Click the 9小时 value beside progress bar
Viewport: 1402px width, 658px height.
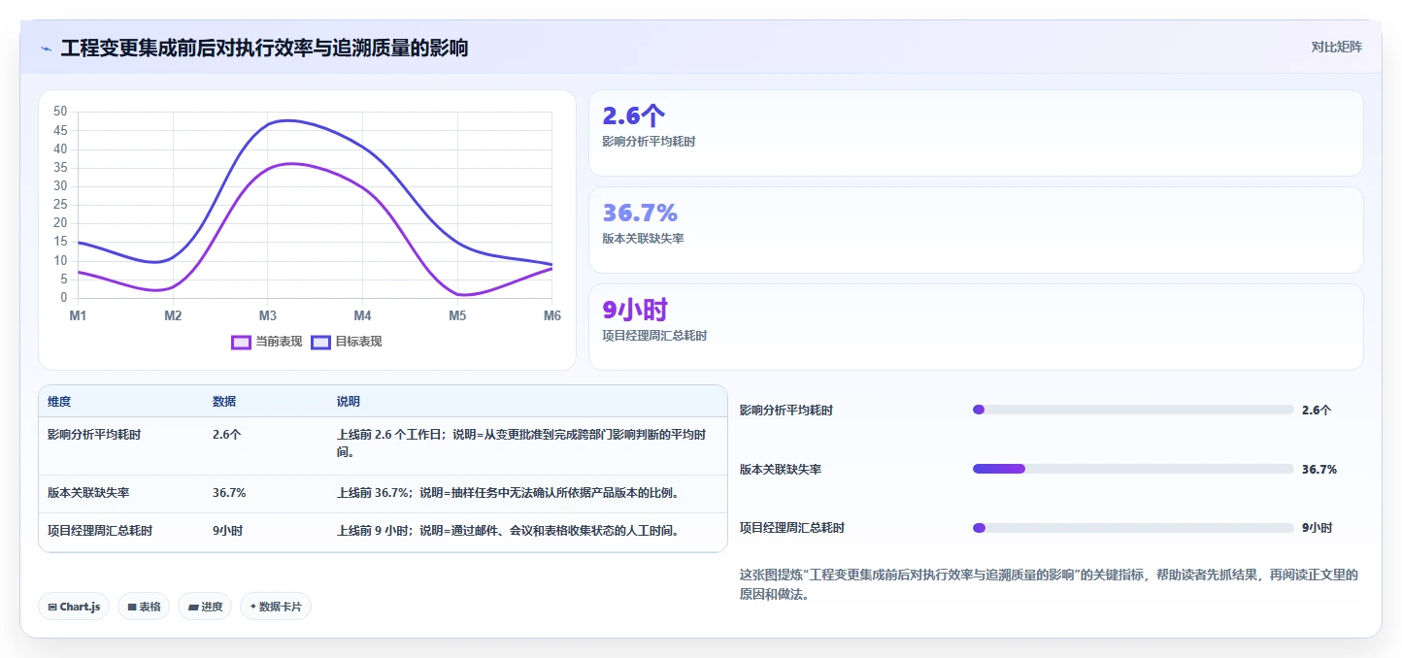coord(1318,528)
